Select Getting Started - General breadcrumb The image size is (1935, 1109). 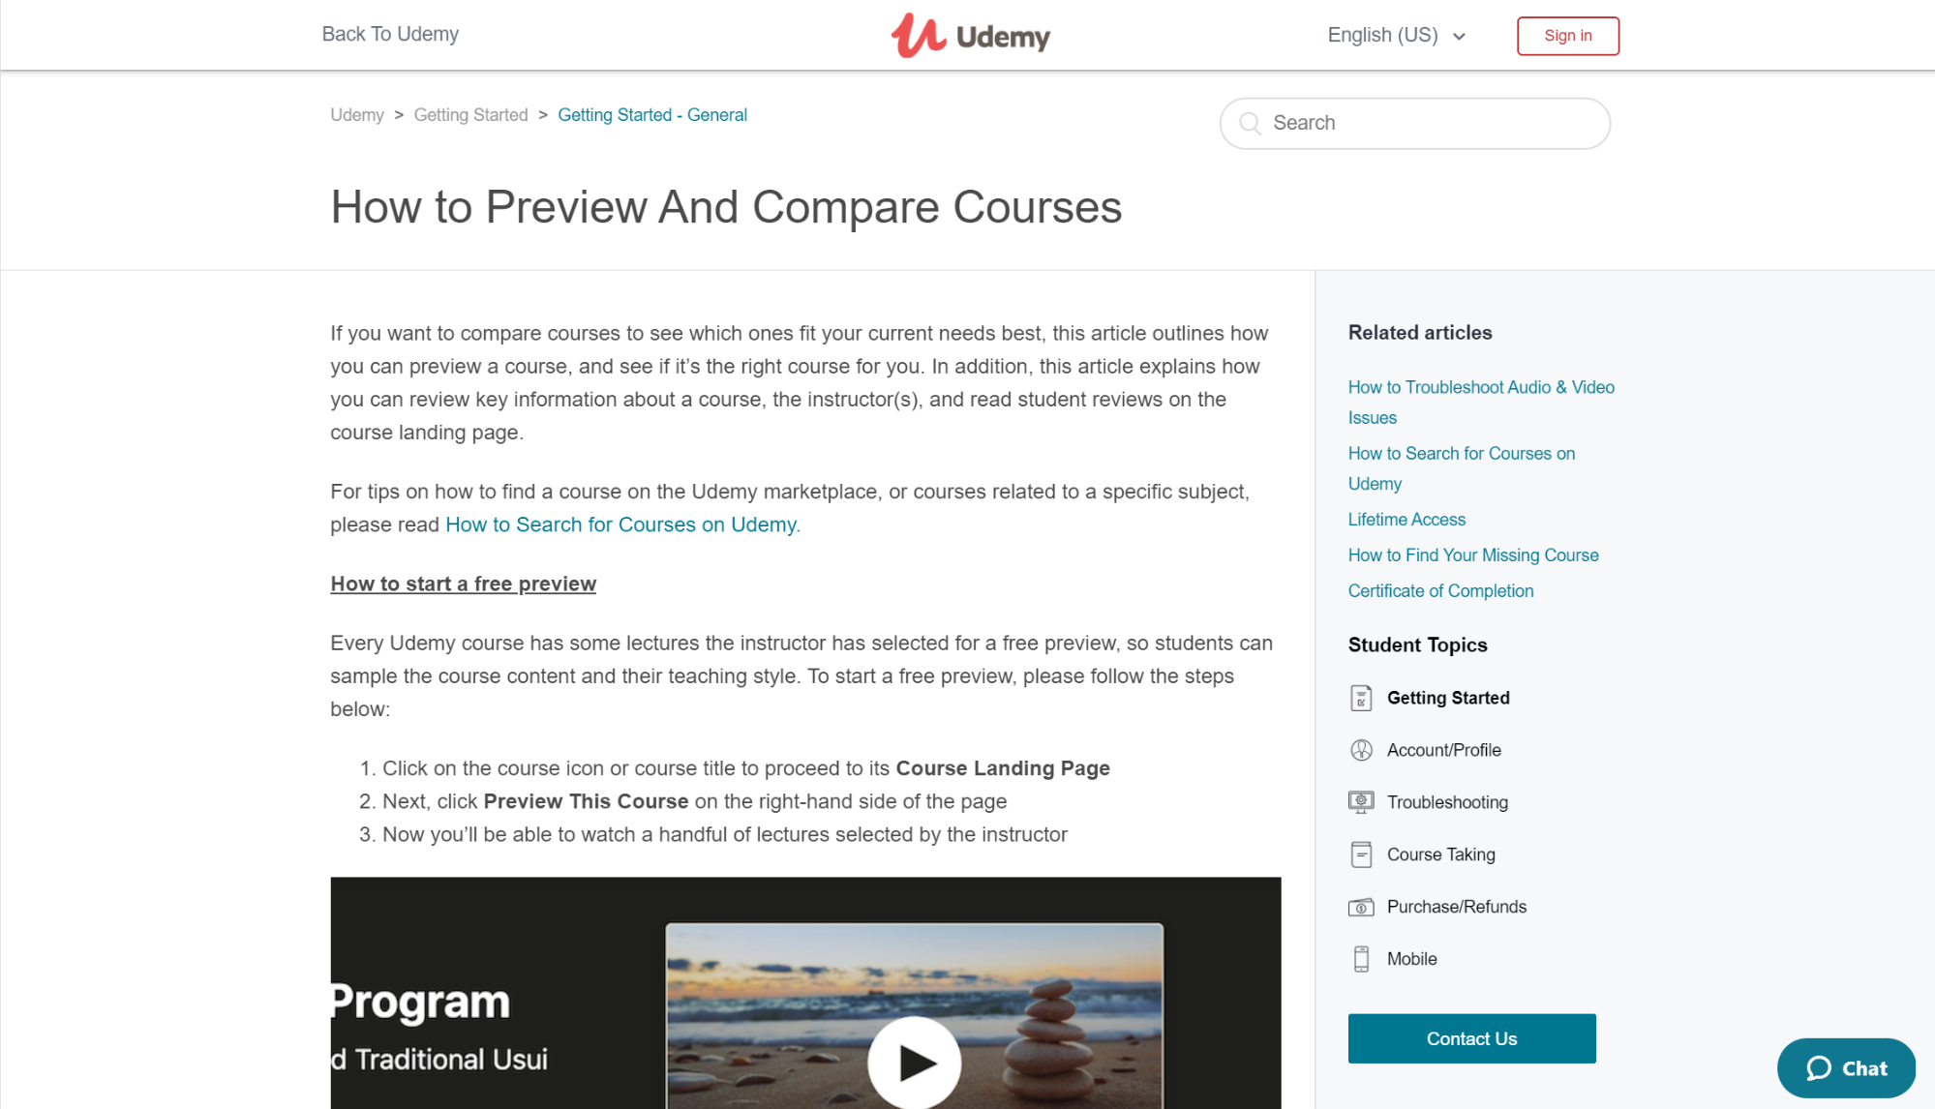651,114
